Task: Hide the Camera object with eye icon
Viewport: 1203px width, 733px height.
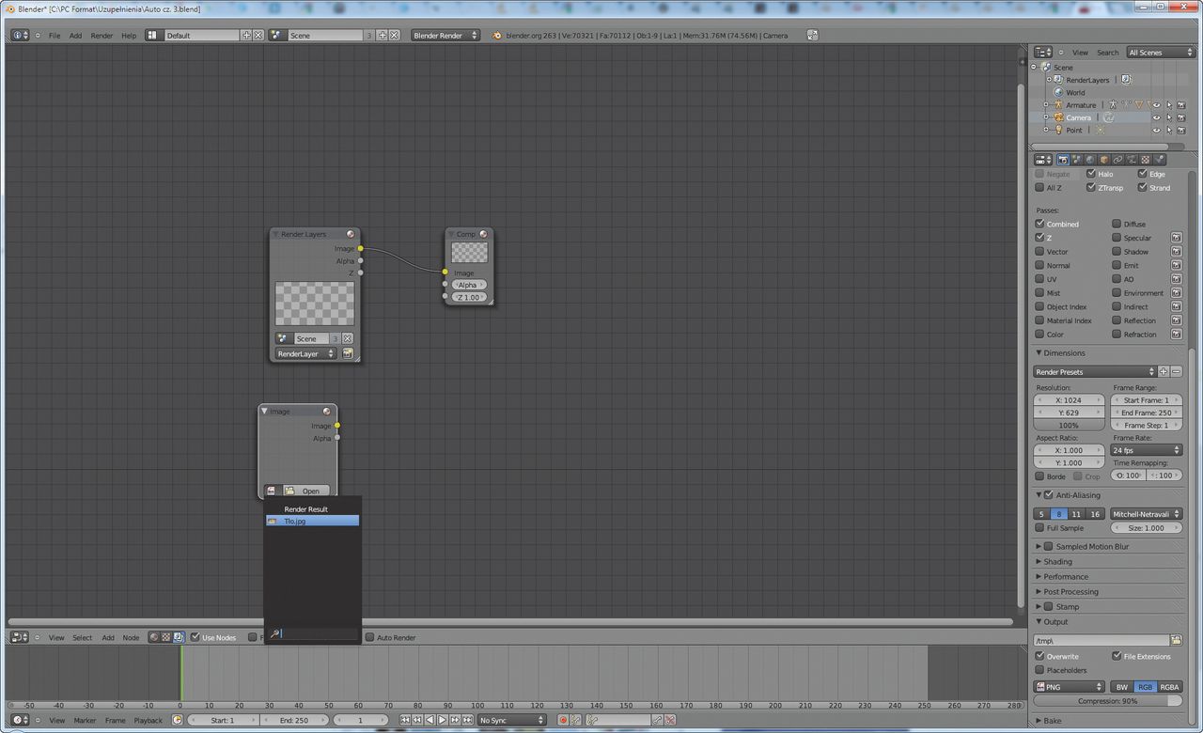Action: (1157, 117)
